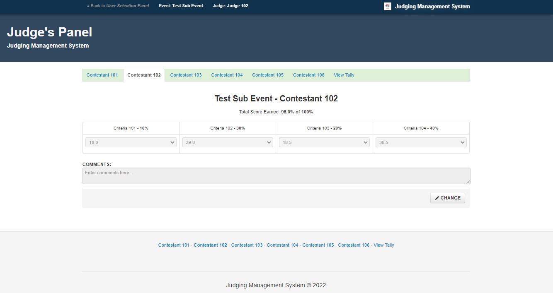Click the CHANGE button

click(448, 198)
